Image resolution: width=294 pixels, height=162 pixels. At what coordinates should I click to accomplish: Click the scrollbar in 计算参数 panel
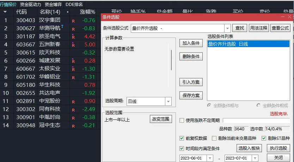click(x=171, y=60)
